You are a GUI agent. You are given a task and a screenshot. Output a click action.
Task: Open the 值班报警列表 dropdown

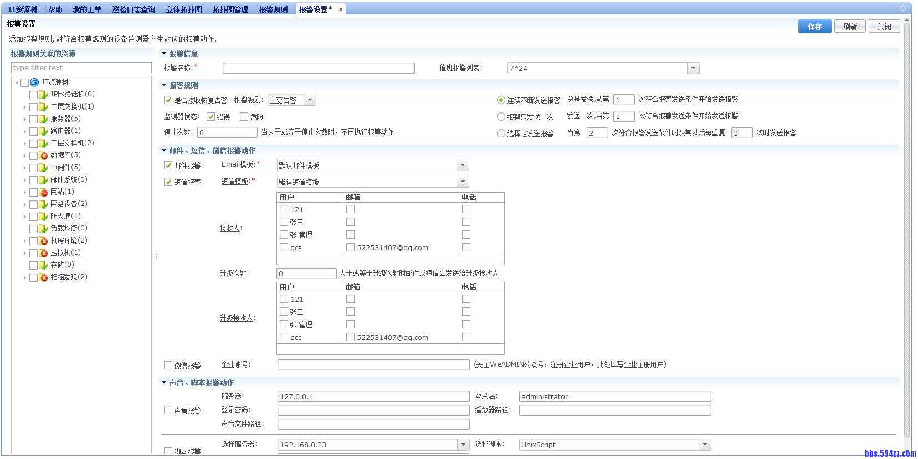coord(693,68)
